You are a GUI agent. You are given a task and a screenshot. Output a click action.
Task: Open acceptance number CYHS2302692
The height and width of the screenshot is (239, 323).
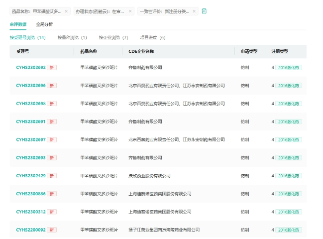point(31,67)
